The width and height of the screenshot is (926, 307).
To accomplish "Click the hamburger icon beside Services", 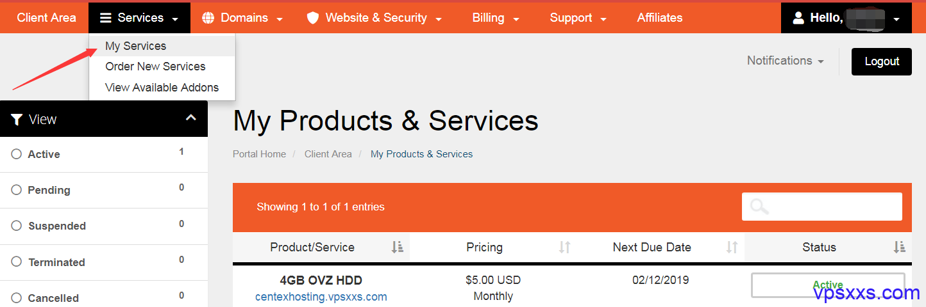I will coord(106,18).
